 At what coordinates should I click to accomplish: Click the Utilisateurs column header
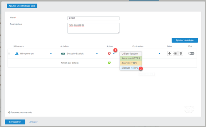click(18, 46)
